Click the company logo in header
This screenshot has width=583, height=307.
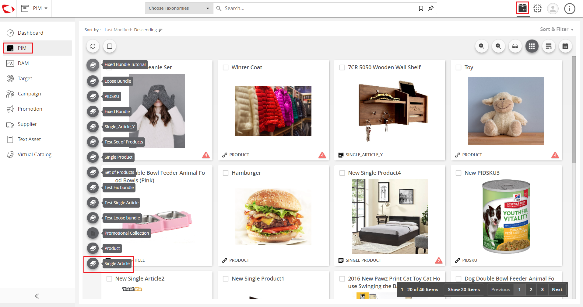point(8,9)
